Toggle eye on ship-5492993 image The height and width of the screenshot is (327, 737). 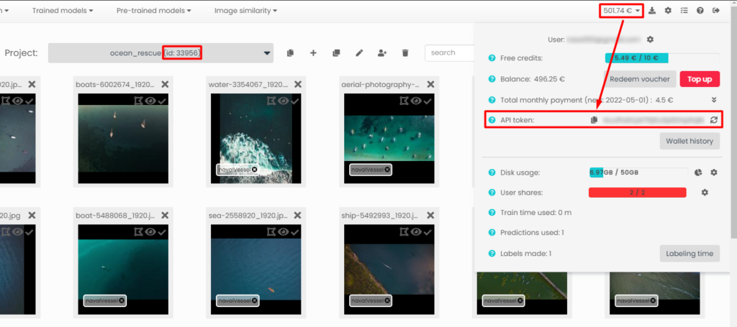point(417,231)
